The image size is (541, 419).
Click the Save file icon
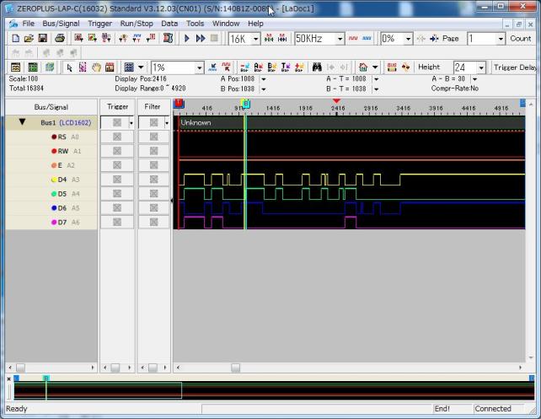[44, 39]
